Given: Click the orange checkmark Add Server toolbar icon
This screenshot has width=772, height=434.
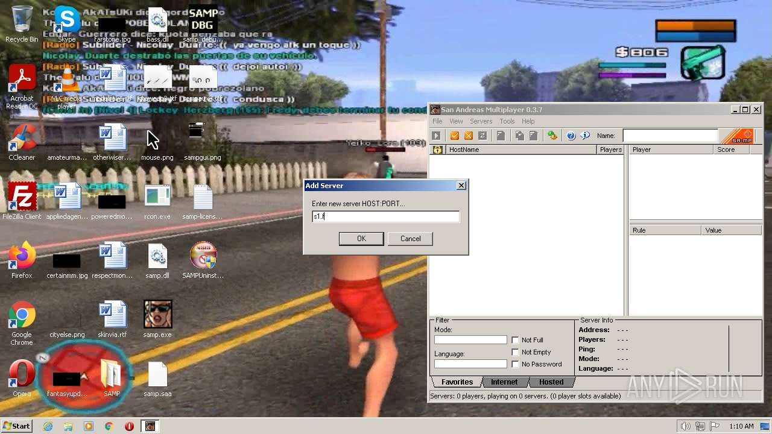Looking at the screenshot, I should coord(455,136).
